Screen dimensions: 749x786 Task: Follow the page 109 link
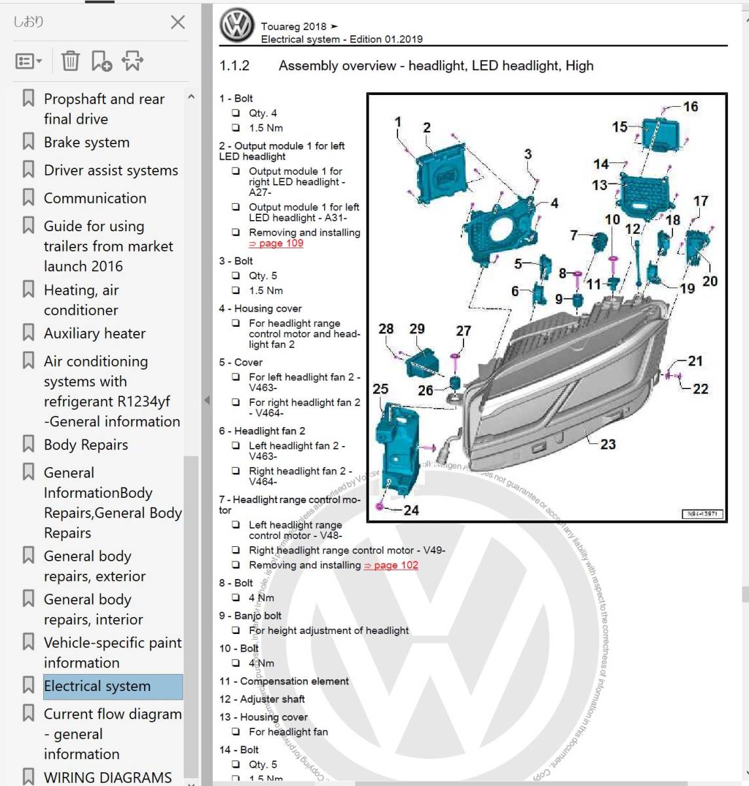tap(276, 243)
